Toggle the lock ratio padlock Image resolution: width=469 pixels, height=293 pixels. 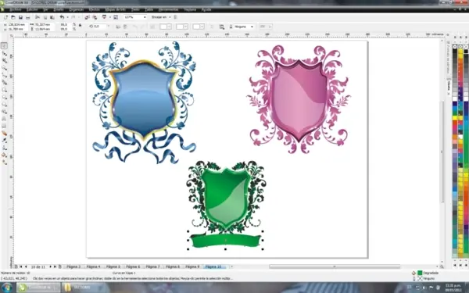[x=81, y=26]
